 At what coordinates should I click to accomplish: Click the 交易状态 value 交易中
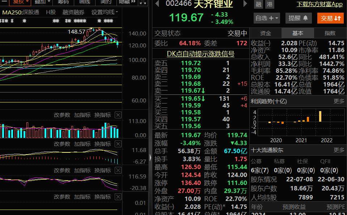237,33
